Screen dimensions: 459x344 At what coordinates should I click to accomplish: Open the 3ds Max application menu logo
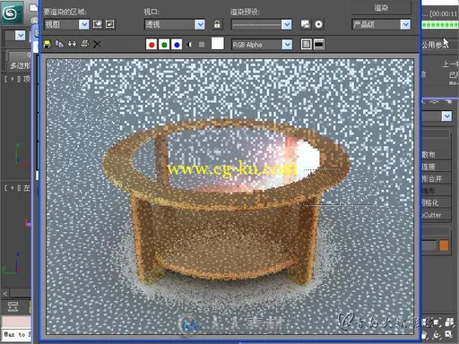click(x=12, y=13)
